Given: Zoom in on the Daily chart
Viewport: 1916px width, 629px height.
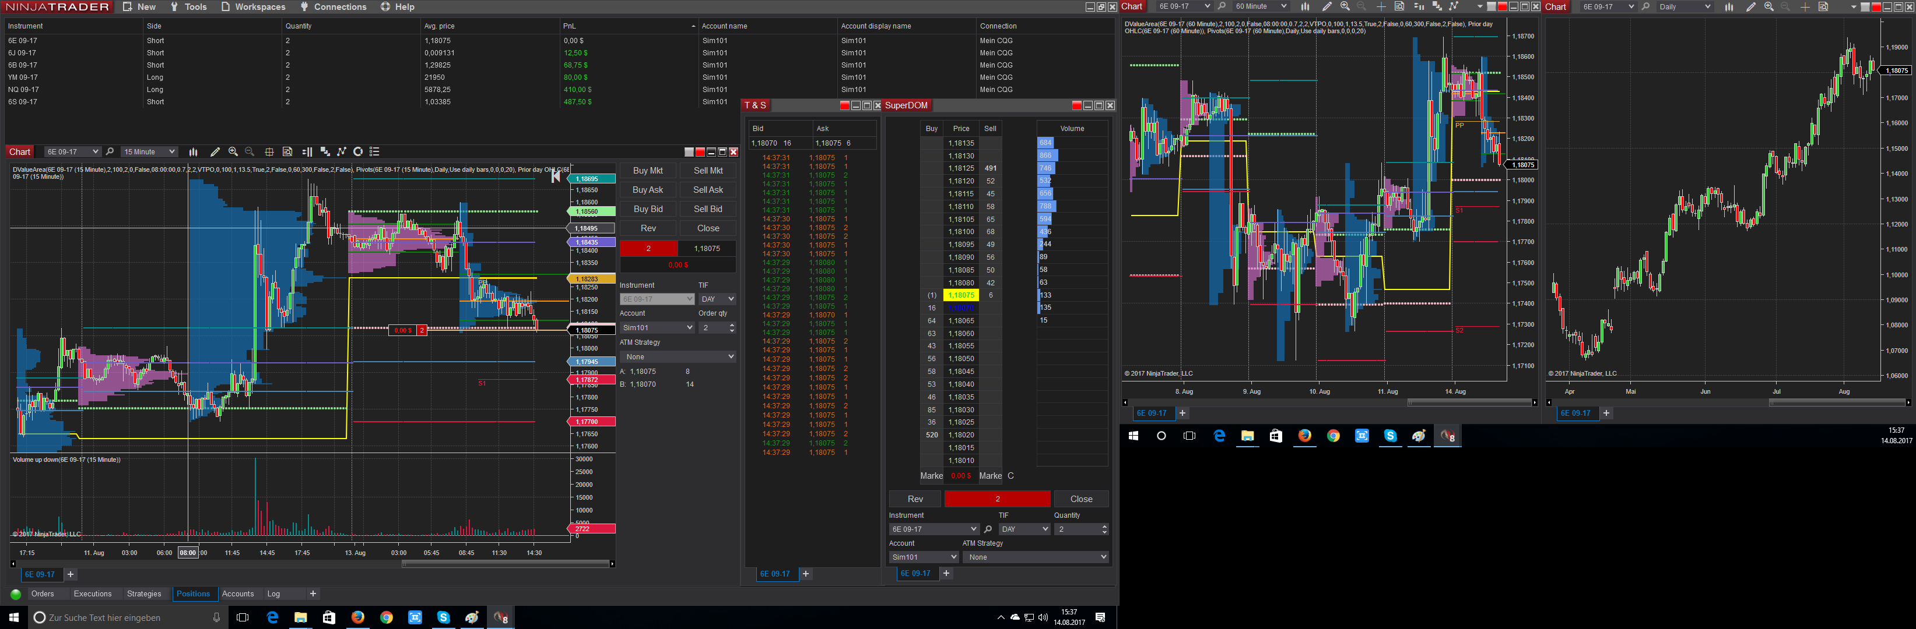Looking at the screenshot, I should (1768, 6).
